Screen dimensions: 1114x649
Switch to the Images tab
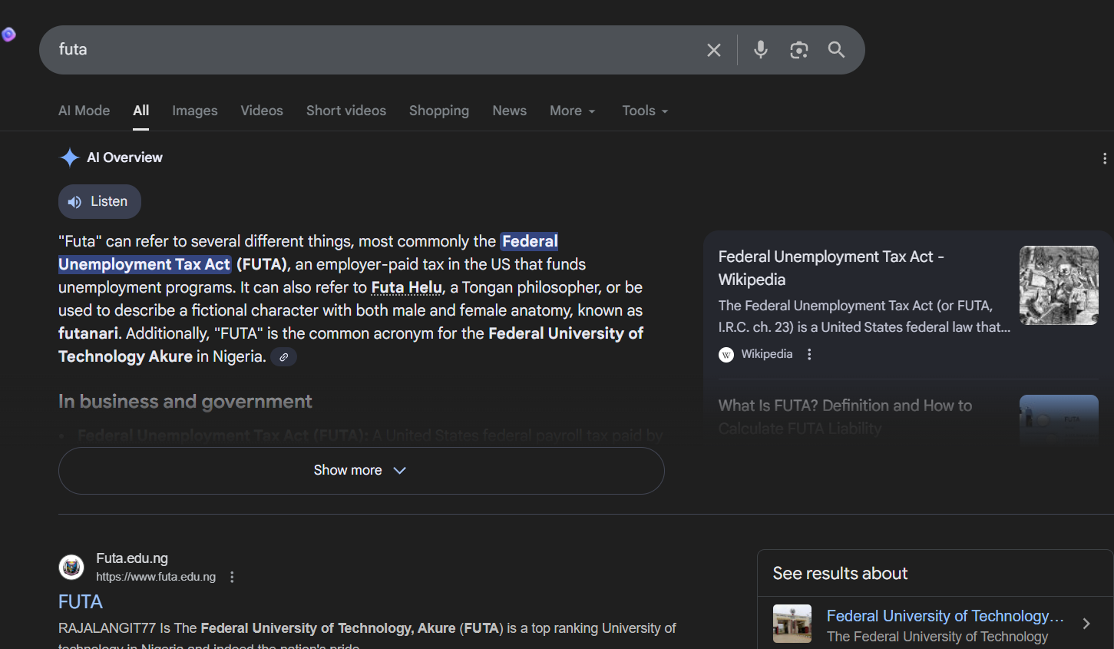click(194, 111)
